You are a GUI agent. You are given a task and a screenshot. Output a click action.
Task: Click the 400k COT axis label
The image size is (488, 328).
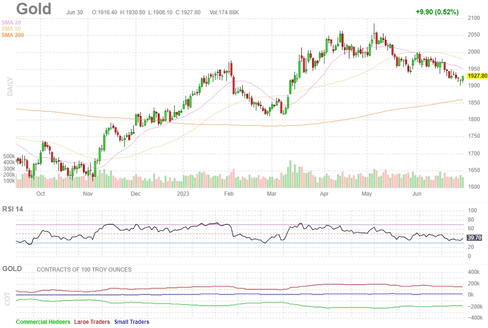[474, 272]
